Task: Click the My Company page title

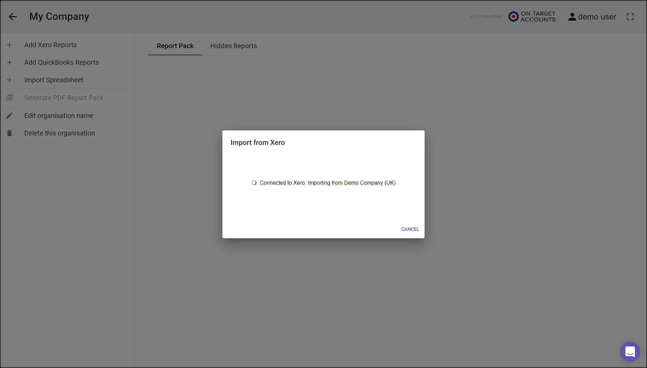Action: pyautogui.click(x=59, y=17)
